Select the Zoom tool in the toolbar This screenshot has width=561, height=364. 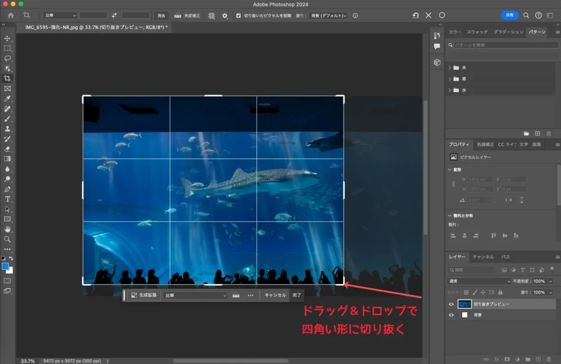click(x=8, y=239)
